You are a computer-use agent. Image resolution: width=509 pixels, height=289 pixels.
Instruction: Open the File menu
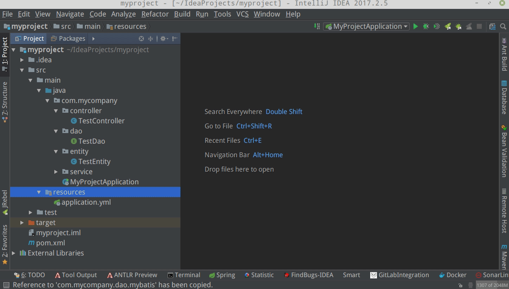tap(7, 14)
